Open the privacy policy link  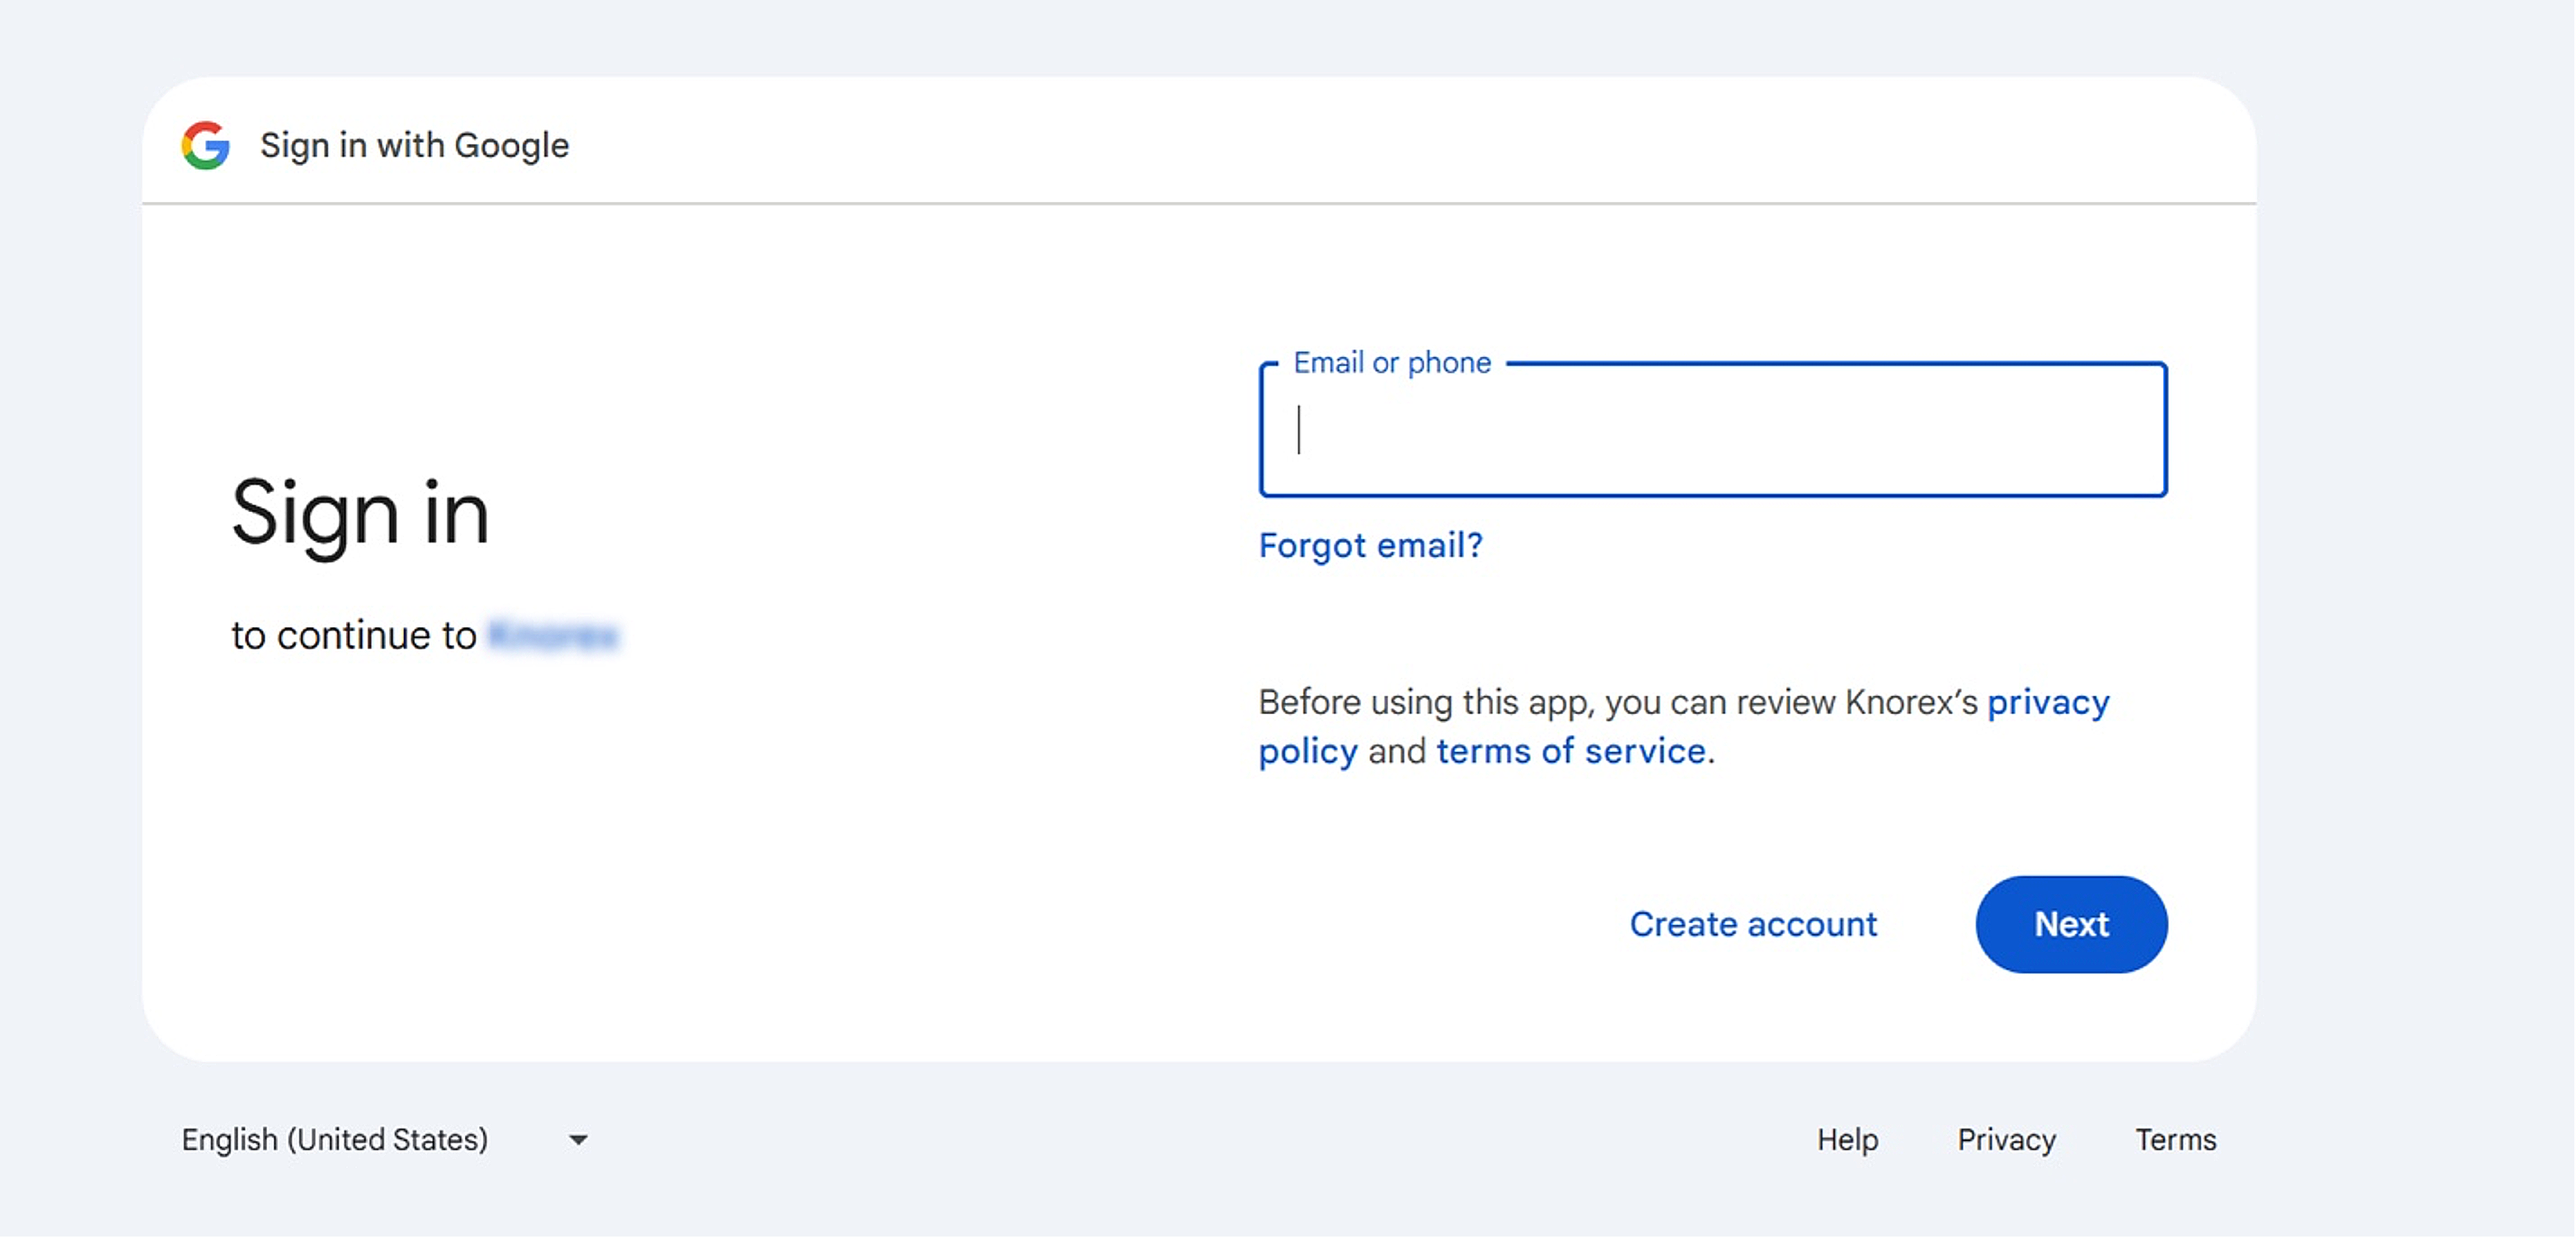click(2047, 703)
